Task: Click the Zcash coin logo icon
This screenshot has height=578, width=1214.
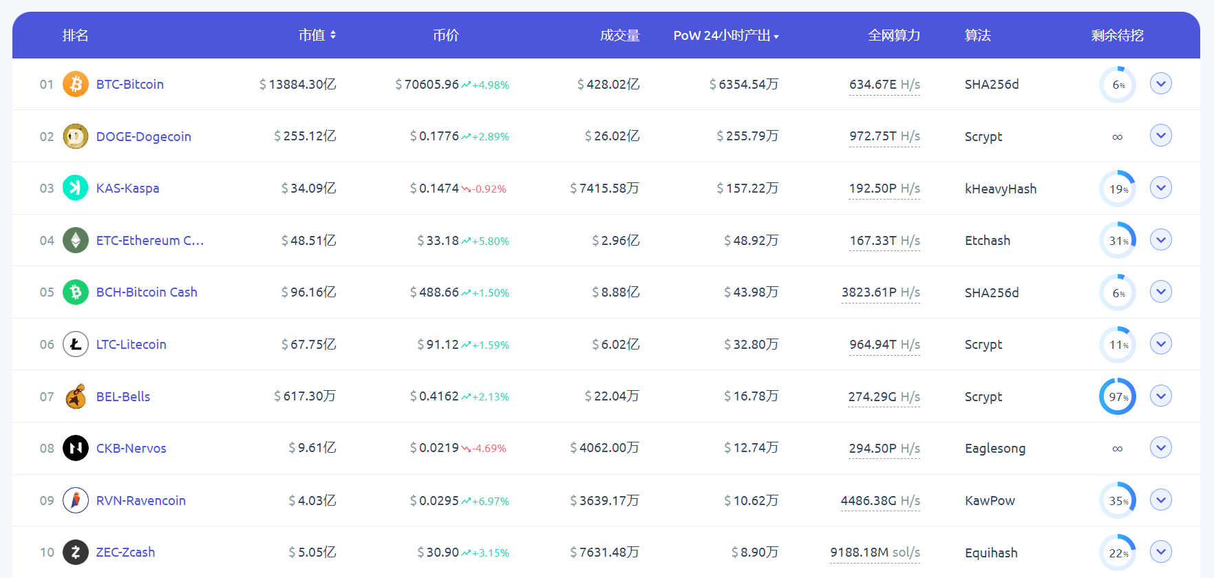Action: point(76,552)
